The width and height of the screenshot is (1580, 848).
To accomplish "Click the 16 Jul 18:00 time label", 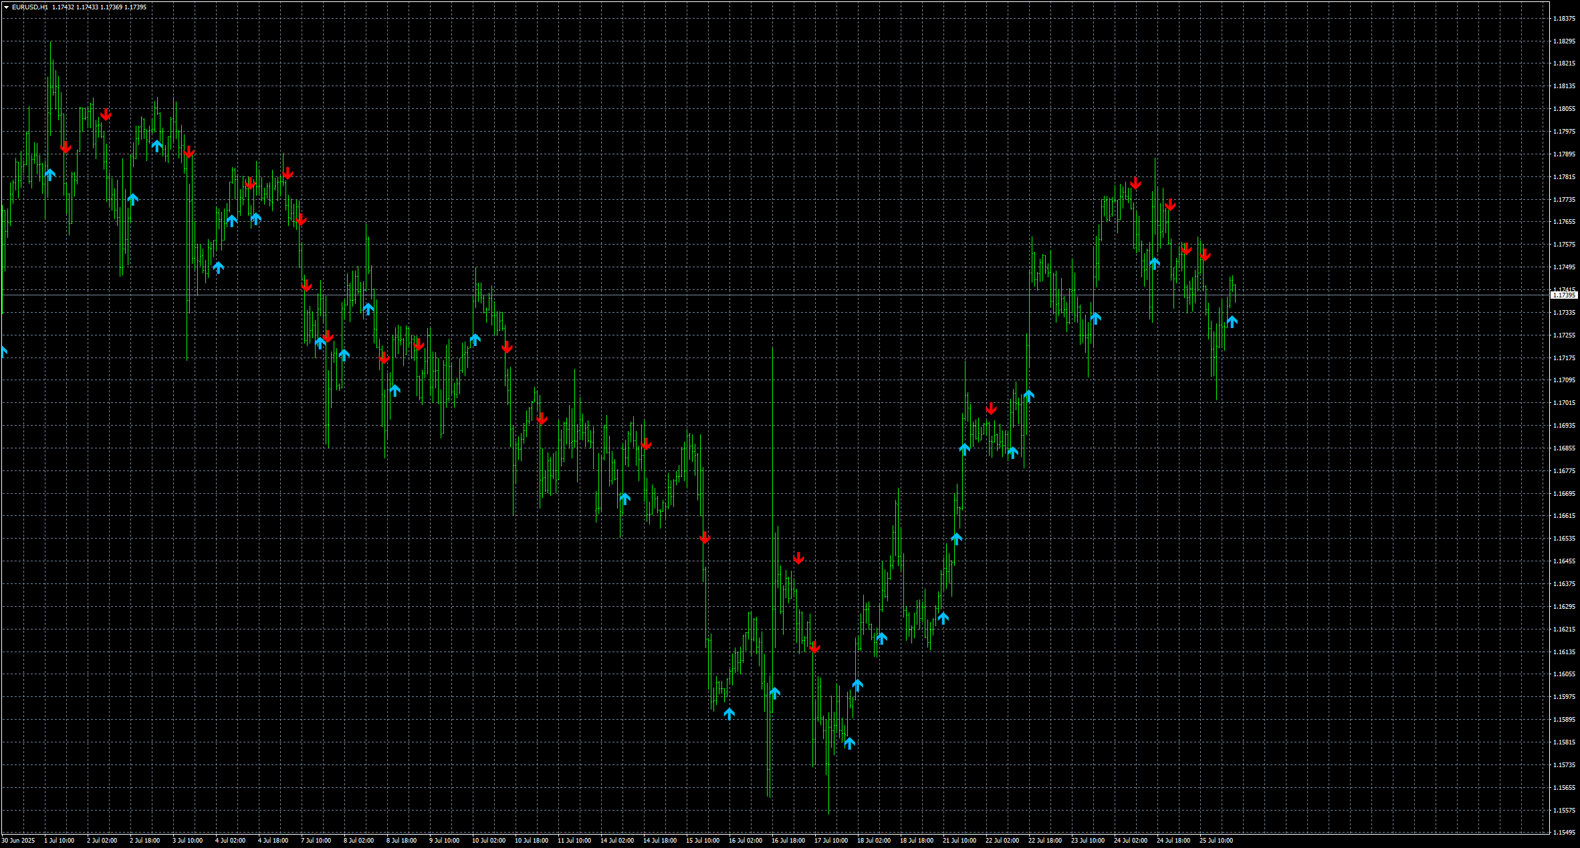I will tap(788, 841).
